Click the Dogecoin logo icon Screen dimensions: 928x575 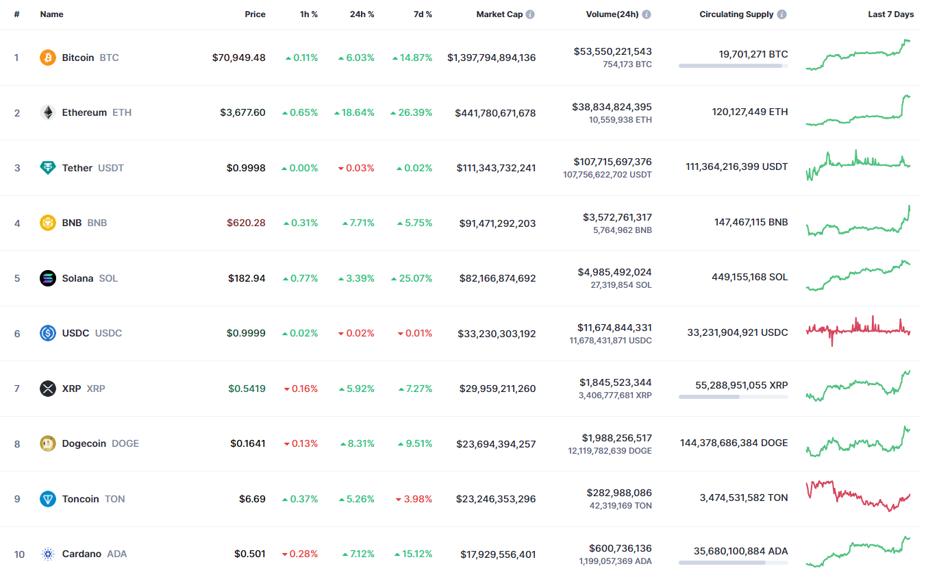coord(47,443)
